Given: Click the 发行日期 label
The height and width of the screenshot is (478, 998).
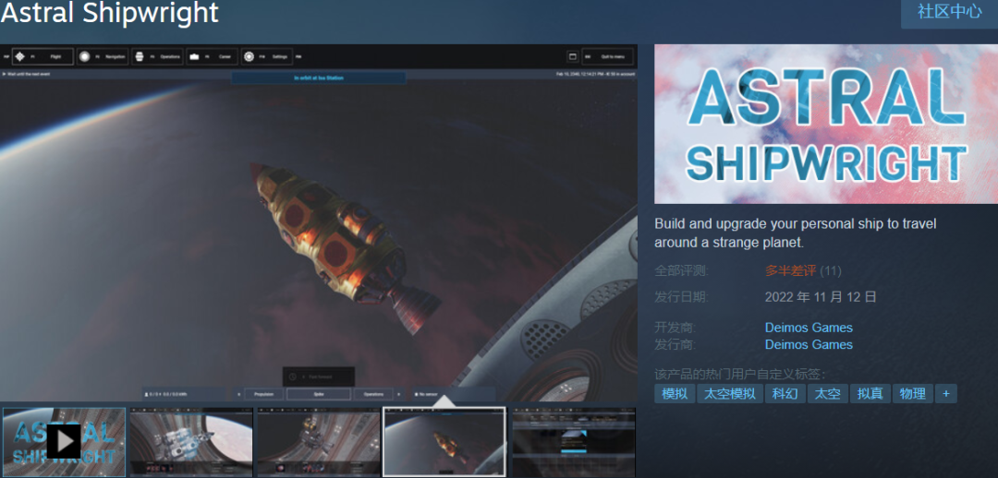Looking at the screenshot, I should pyautogui.click(x=681, y=297).
